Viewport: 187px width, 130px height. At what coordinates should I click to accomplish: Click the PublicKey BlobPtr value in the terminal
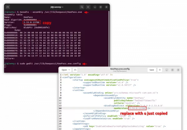(36, 28)
